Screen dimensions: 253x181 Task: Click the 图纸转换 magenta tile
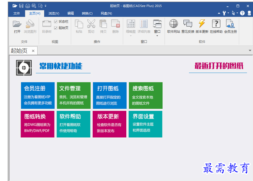click(38, 124)
